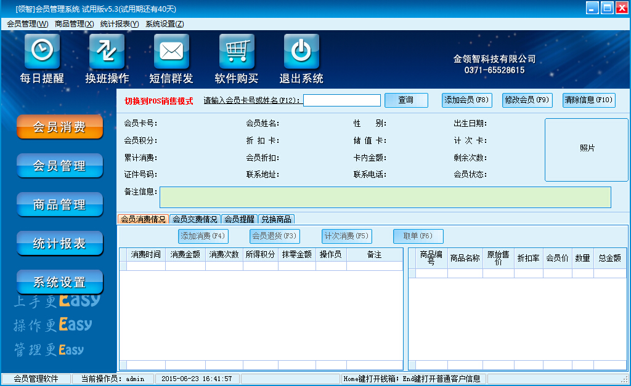Image resolution: width=631 pixels, height=386 pixels.
Task: Open the 商品管理 goods management panel
Action: pos(59,204)
